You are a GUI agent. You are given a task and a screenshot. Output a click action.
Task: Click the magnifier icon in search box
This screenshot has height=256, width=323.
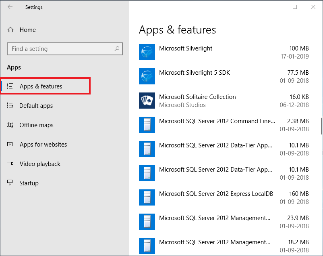117,49
